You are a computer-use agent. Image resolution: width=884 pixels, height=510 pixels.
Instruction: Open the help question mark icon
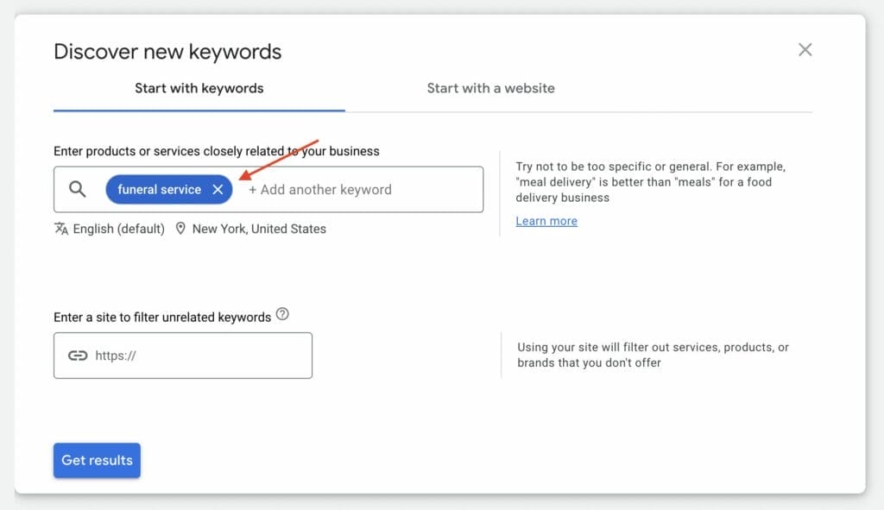pos(282,315)
